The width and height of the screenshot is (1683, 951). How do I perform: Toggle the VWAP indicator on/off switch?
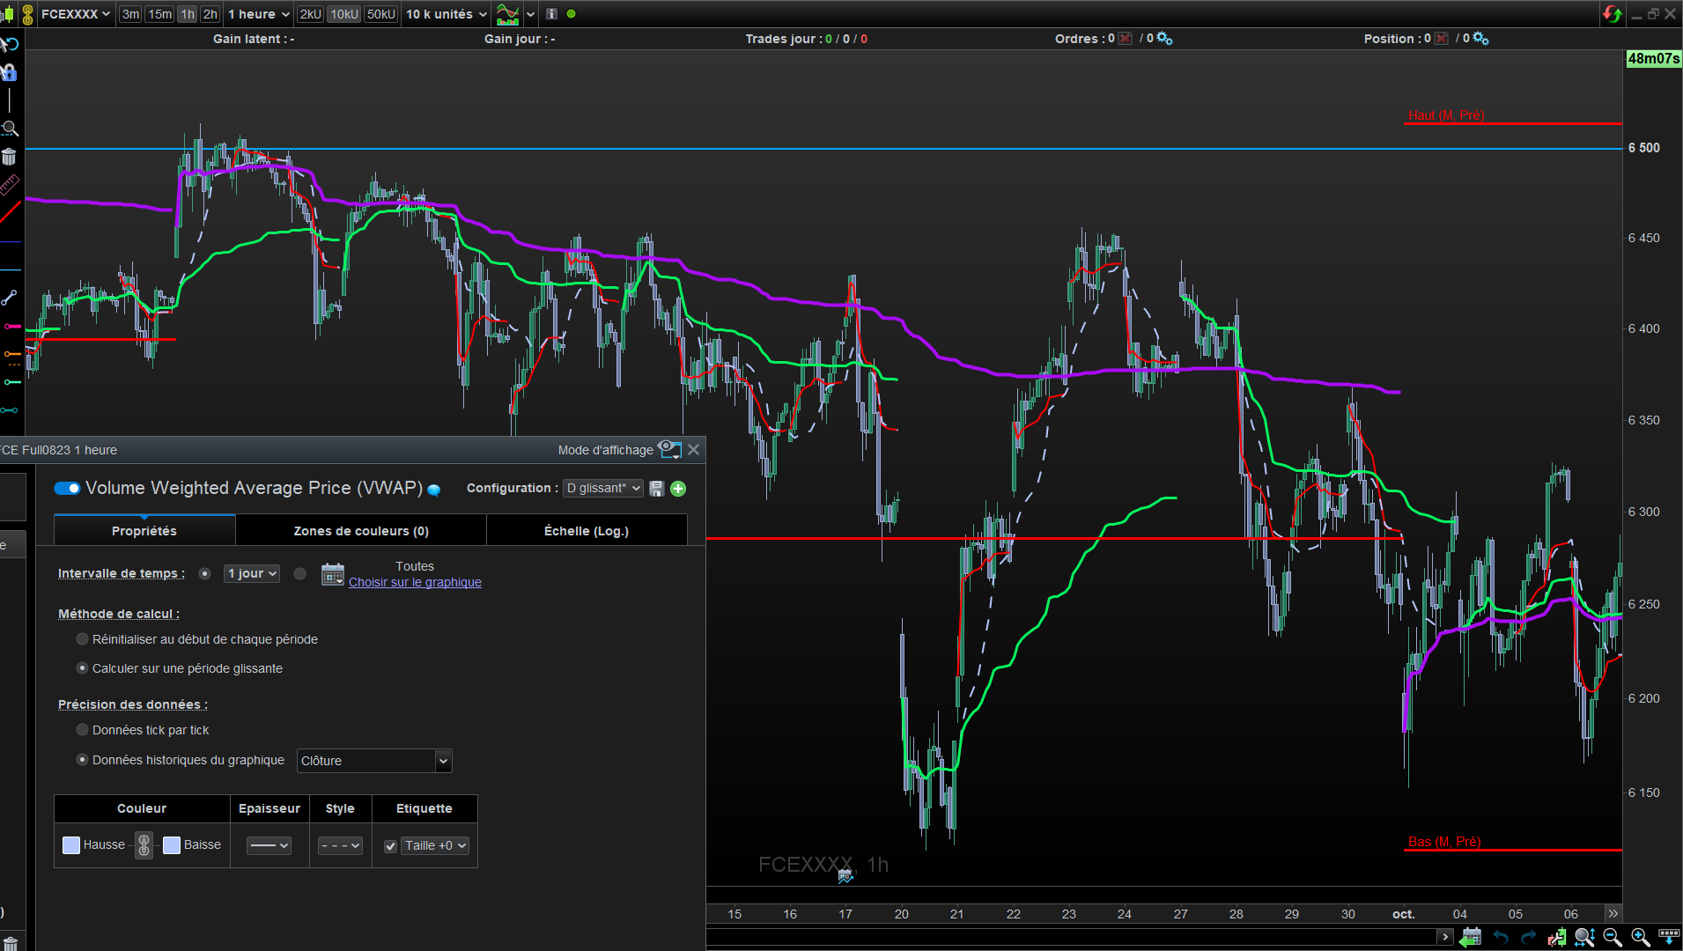point(67,489)
